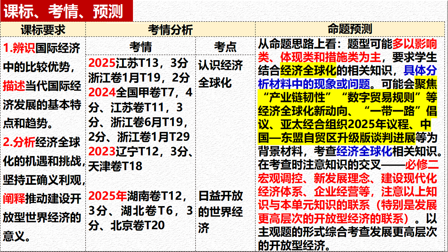Click the 考情 sub-header cell
Image resolution: width=448 pixels, height=252 pixels.
(x=141, y=47)
